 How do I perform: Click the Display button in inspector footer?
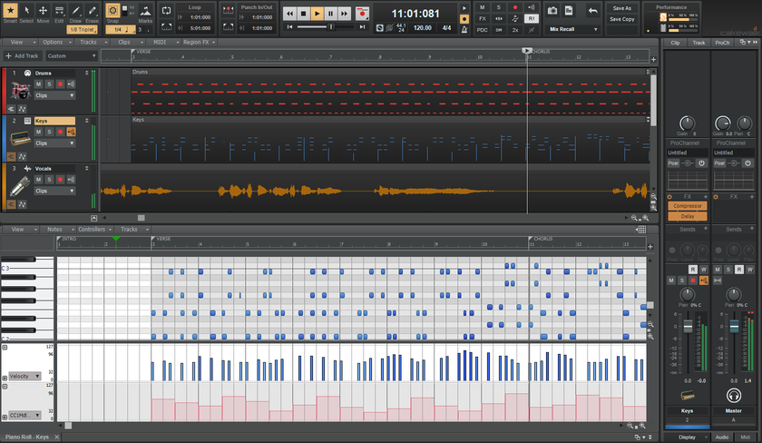688,438
